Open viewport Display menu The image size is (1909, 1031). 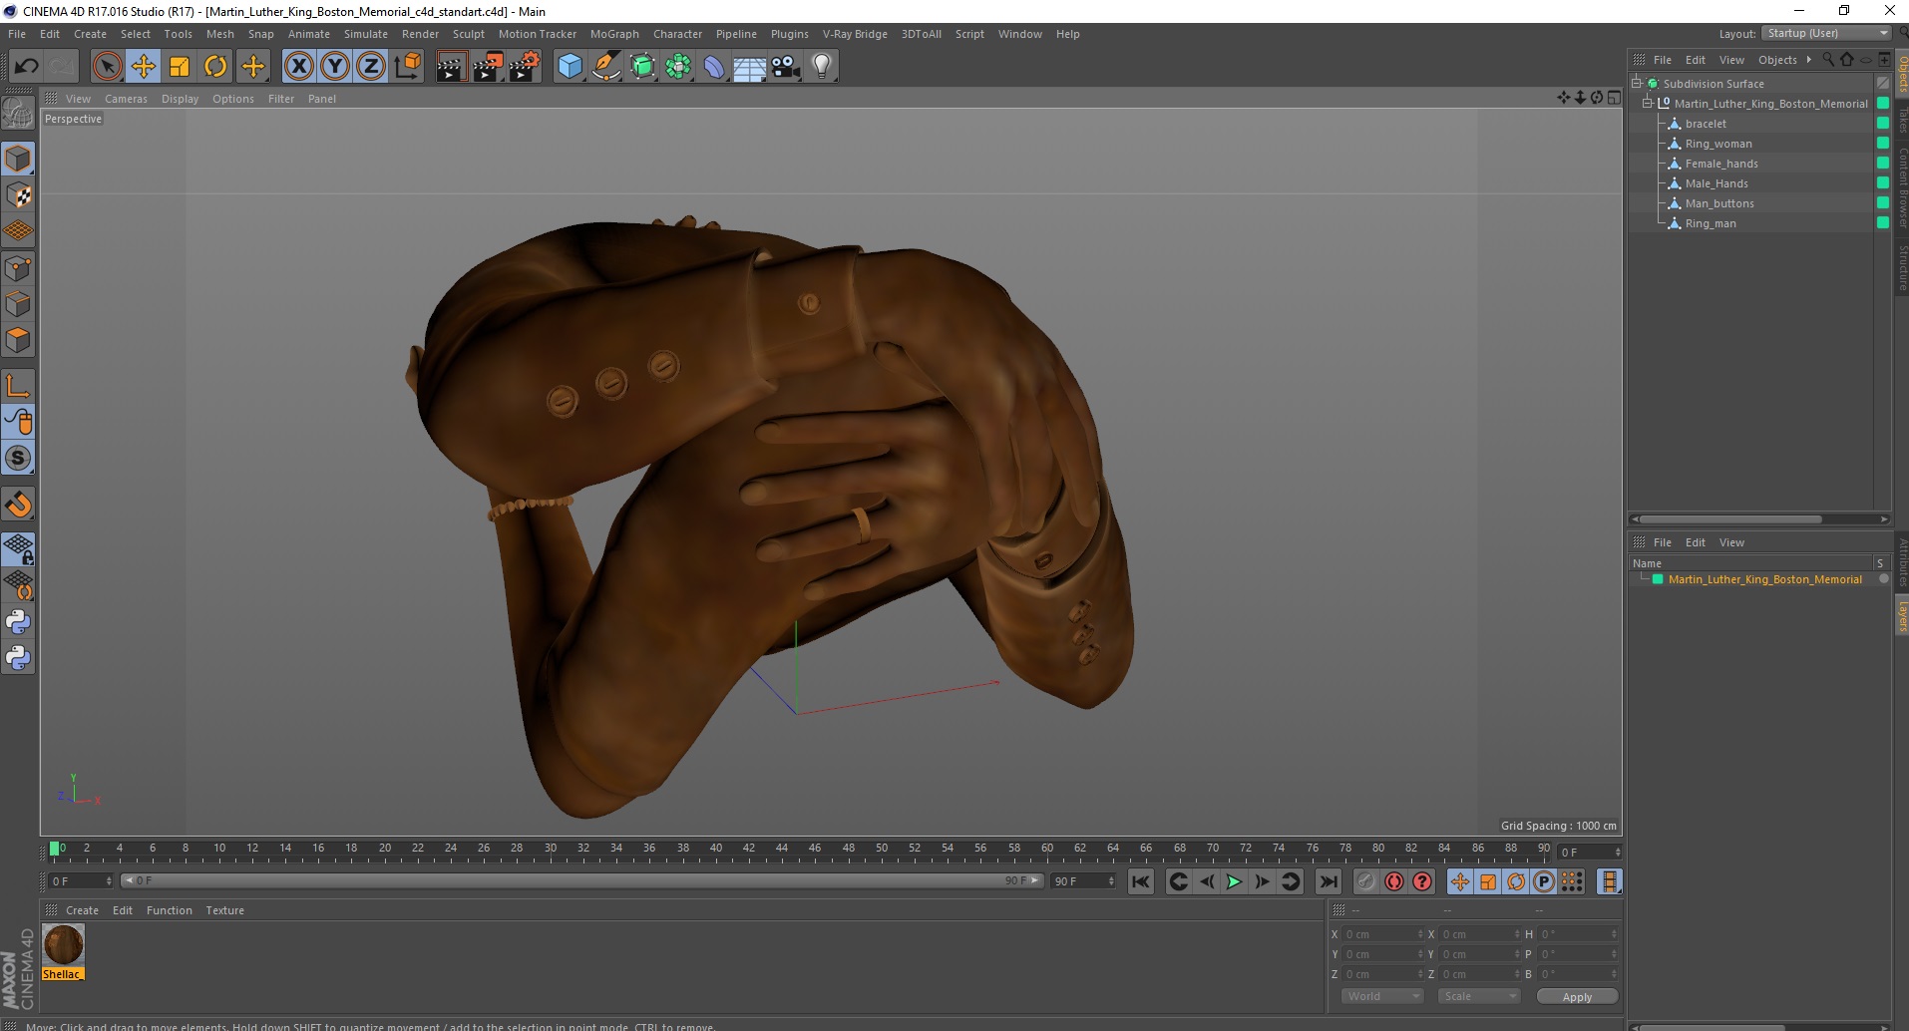click(180, 99)
